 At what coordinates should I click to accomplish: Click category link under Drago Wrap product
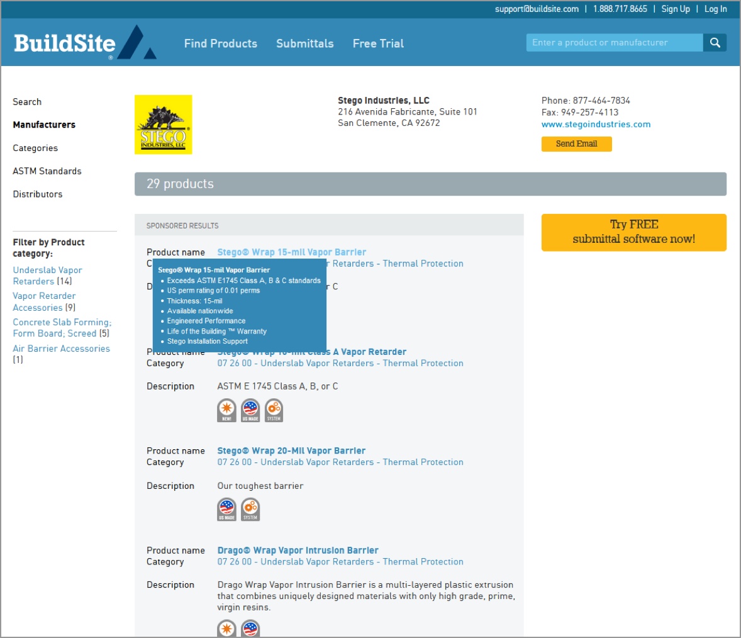tap(340, 561)
